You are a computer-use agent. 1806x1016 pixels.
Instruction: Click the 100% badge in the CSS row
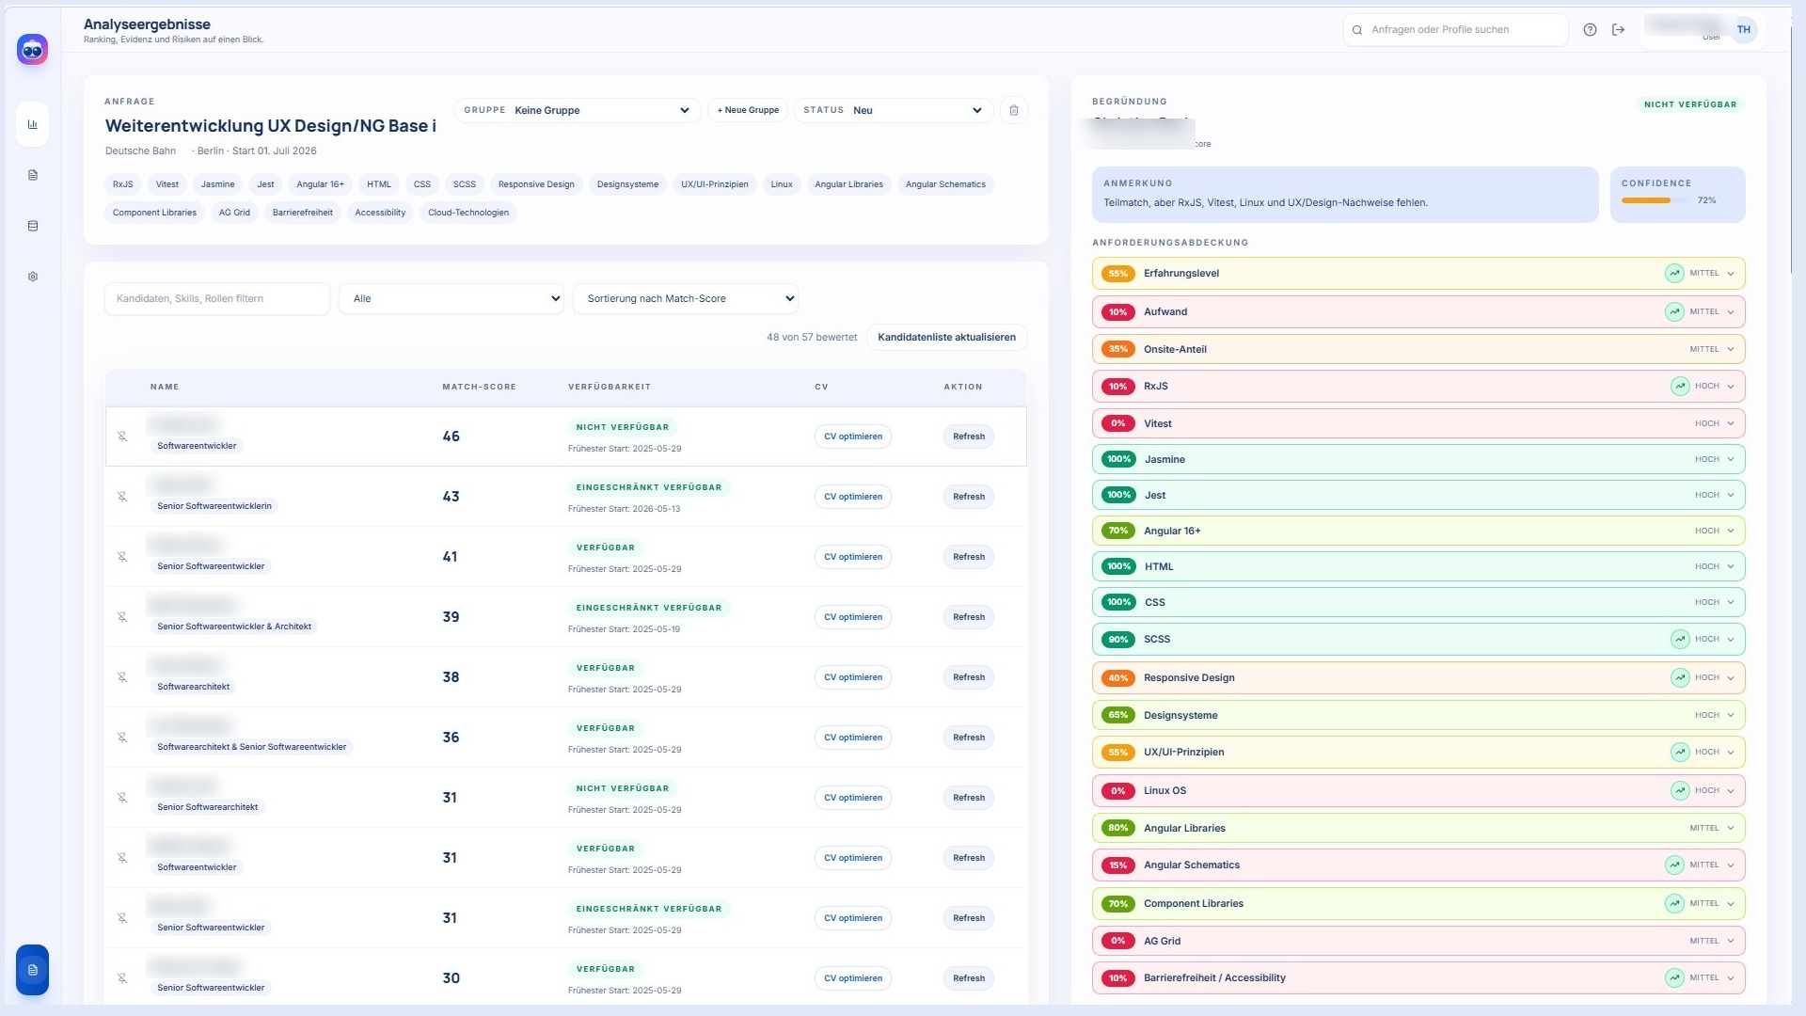[1118, 602]
